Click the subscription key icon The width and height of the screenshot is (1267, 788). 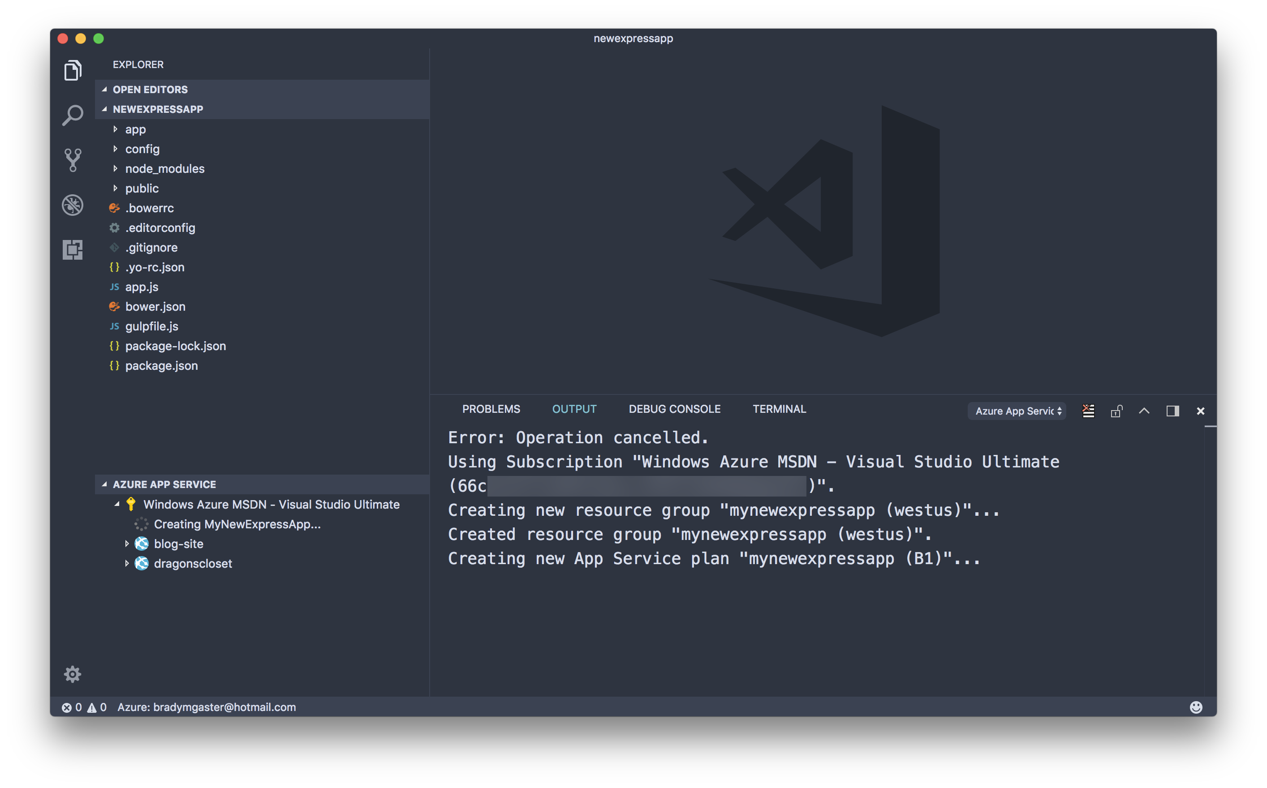click(x=131, y=504)
